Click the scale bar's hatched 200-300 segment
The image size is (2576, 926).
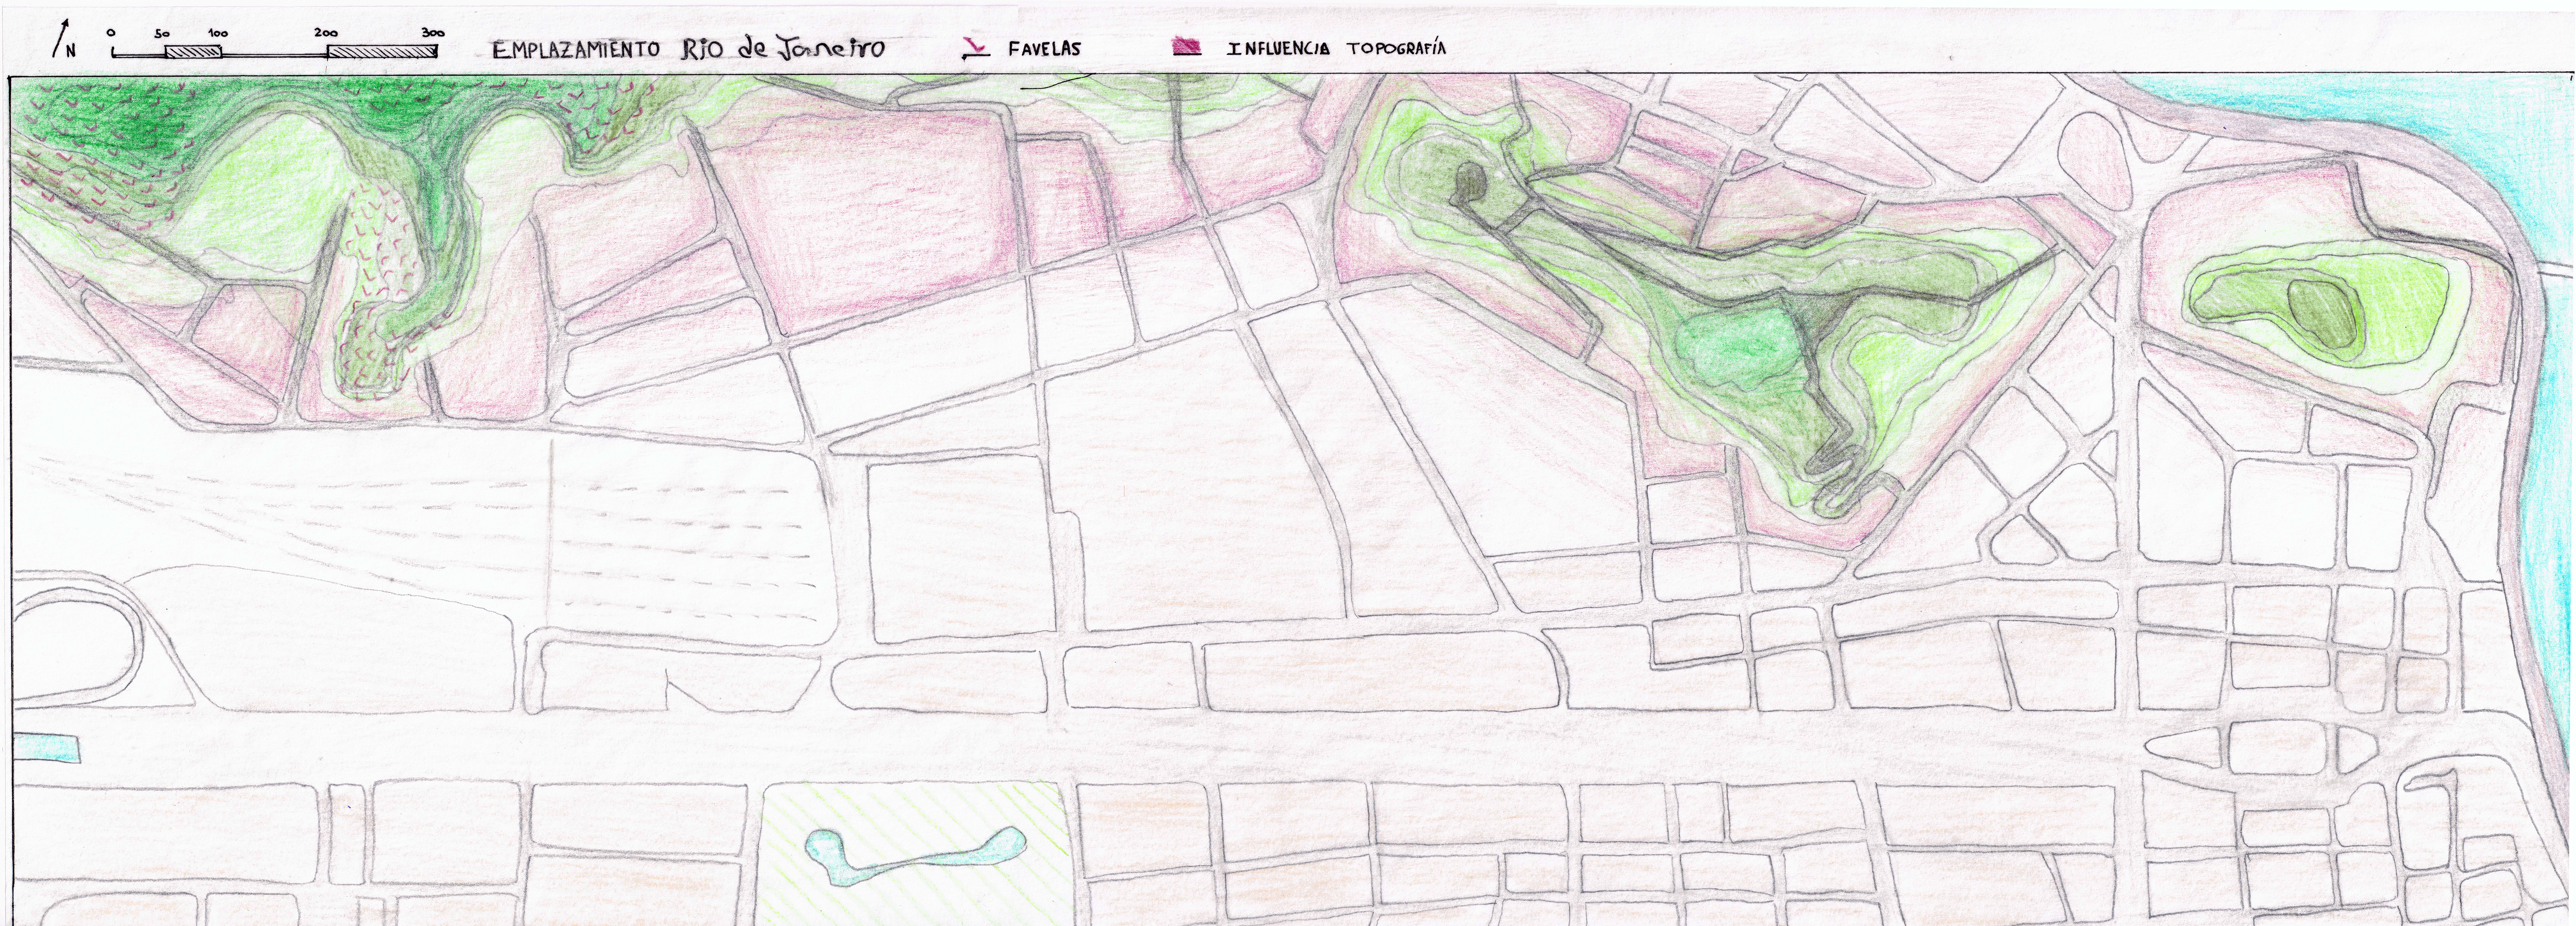pos(382,52)
